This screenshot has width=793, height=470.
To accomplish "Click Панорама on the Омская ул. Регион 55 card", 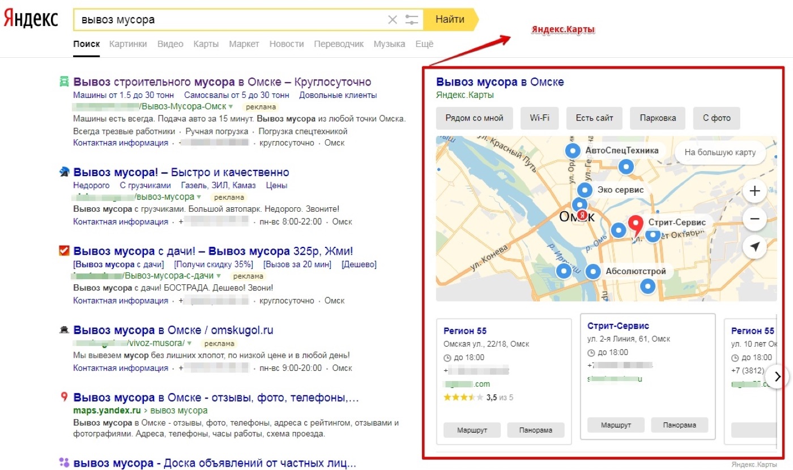I will click(x=536, y=430).
